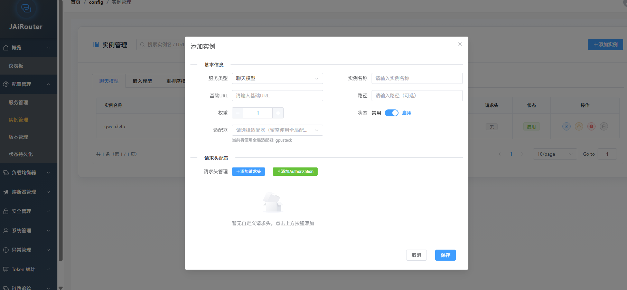
Task: Open 实例管理 in the sidebar
Action: coord(29,120)
